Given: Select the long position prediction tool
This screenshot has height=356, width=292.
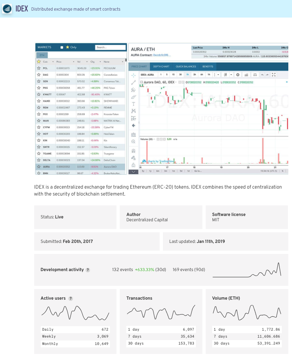Looking at the screenshot, I should [x=134, y=118].
